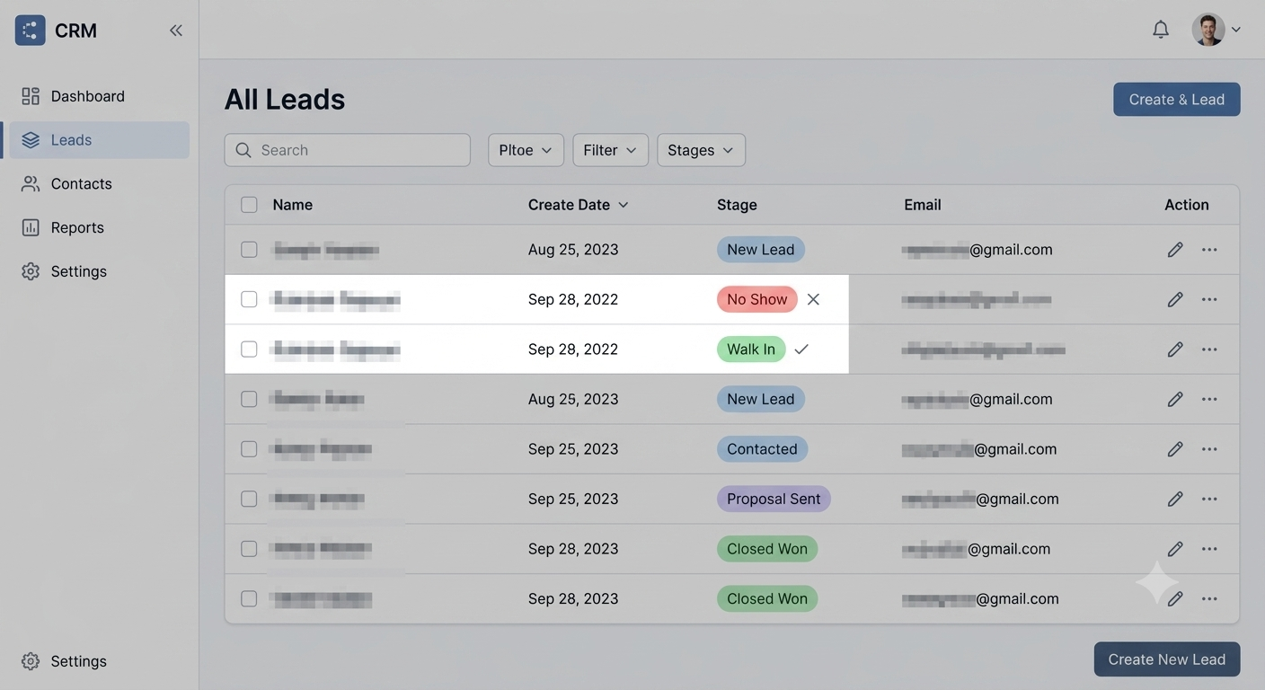Click the Create New Lead button

(1167, 659)
